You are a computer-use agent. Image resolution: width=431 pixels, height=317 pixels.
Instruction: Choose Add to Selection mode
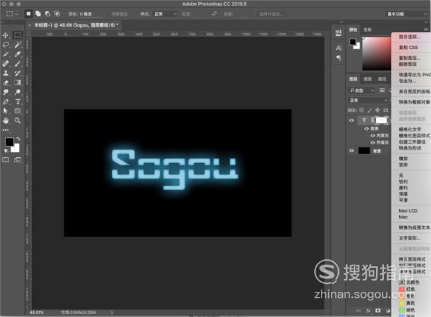38,13
